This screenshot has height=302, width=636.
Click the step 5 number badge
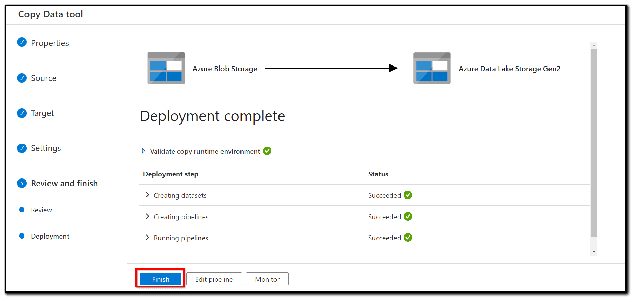point(22,183)
